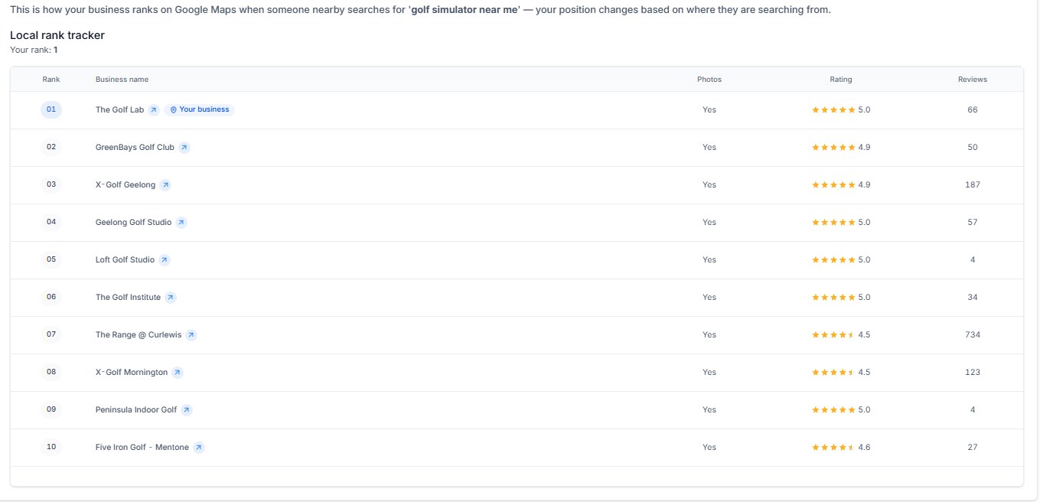This screenshot has height=502, width=1040.
Task: Click Geelong Golf Studio 57 reviews count
Action: click(x=973, y=222)
